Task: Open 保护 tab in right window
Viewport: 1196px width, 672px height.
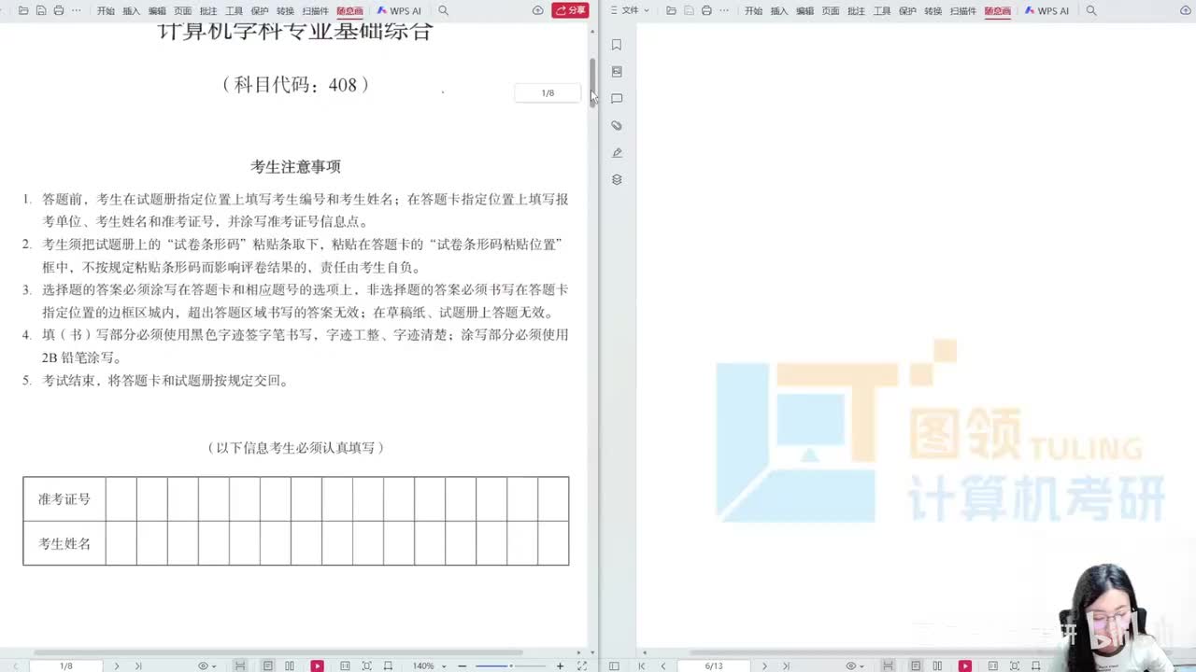Action: 907,11
